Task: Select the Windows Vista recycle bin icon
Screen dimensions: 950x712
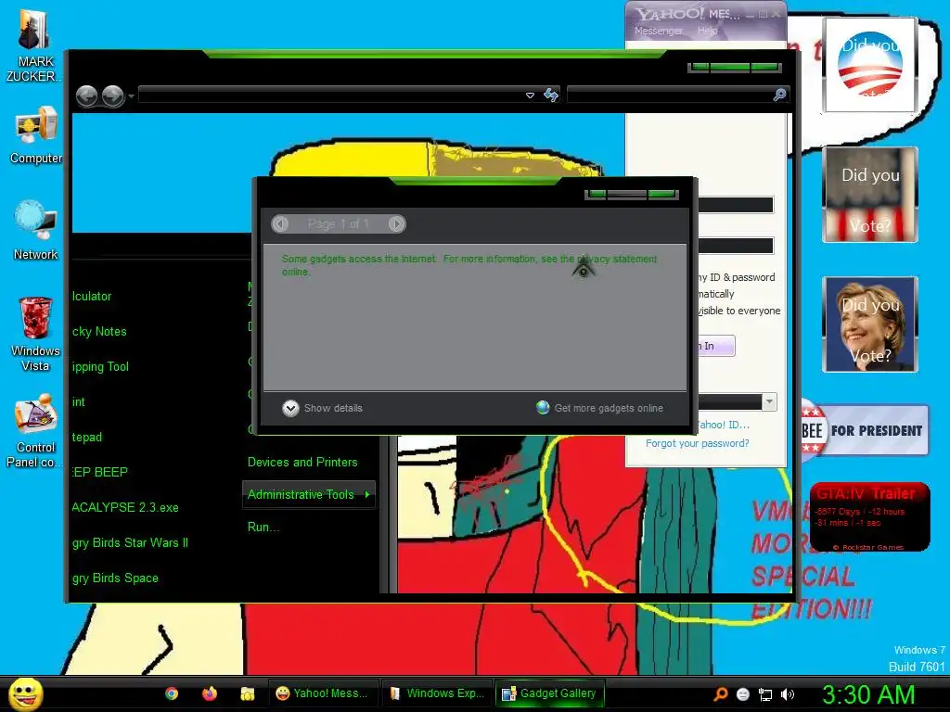Action: click(x=35, y=334)
